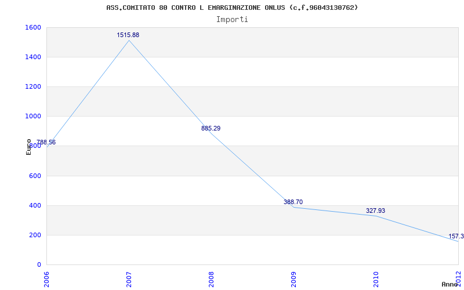Click the 600 y-axis tick label
The height and width of the screenshot is (290, 464).
tap(34, 176)
